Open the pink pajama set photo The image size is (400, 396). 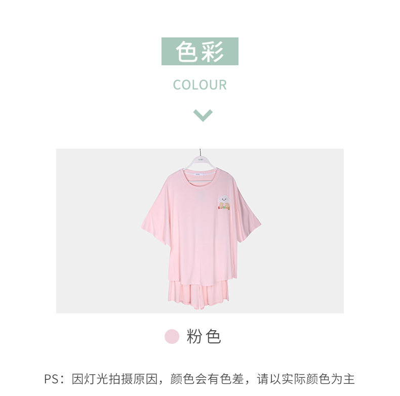199,231
